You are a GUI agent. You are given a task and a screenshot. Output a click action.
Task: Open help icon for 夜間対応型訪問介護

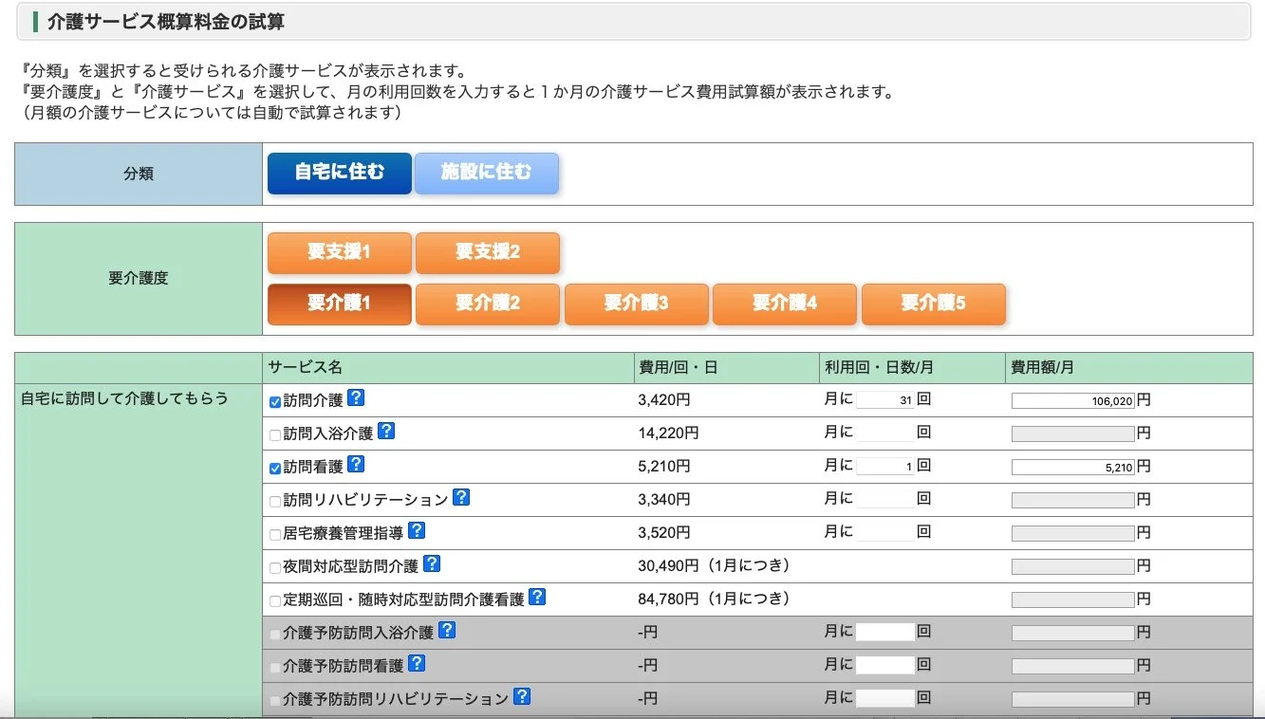431,563
